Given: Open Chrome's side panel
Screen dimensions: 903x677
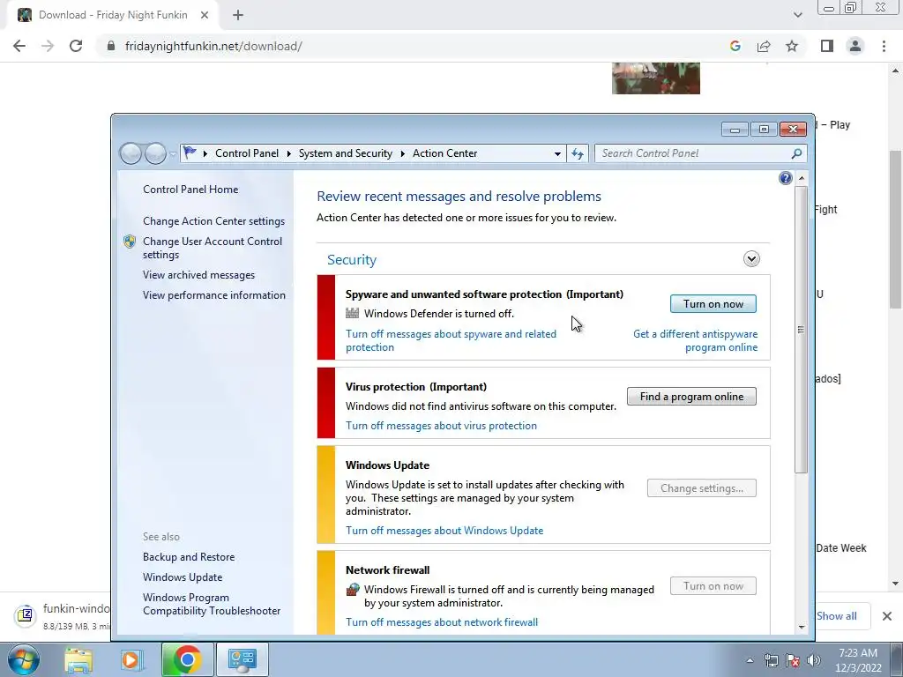Looking at the screenshot, I should (827, 46).
